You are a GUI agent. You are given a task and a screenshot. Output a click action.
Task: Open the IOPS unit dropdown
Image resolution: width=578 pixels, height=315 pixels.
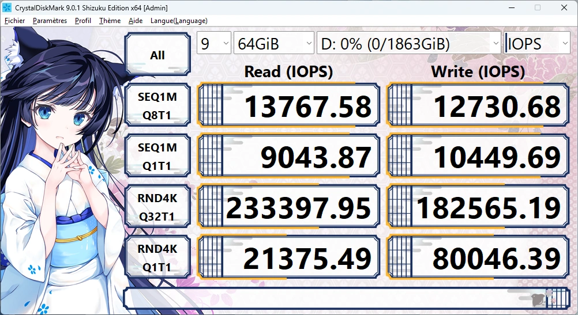(537, 43)
